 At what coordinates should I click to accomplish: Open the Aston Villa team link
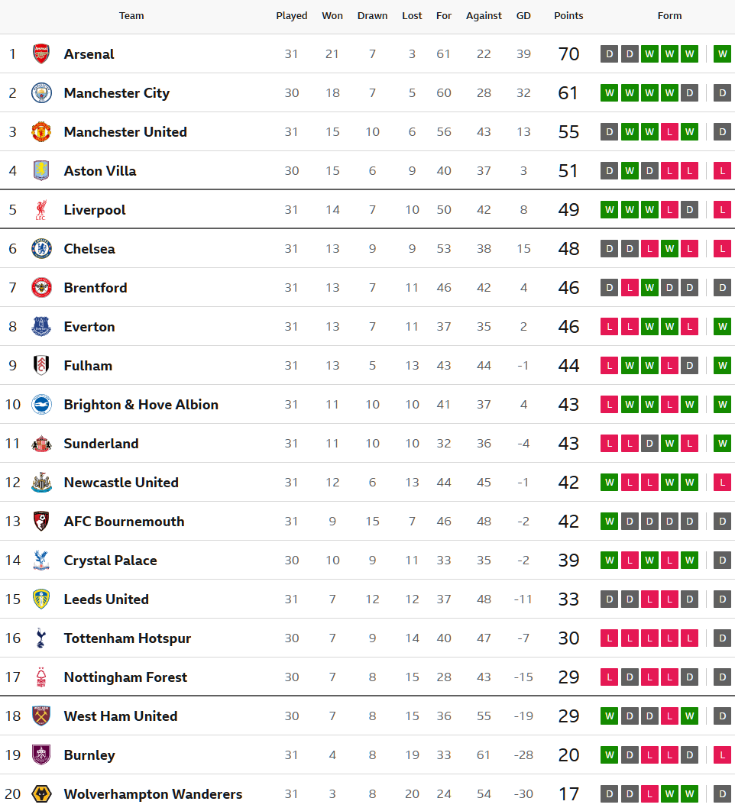[100, 170]
